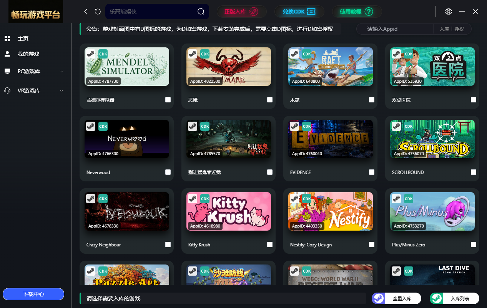The height and width of the screenshot is (308, 487).
Task: Click the user icon beside 我的游戏
Action: point(7,54)
